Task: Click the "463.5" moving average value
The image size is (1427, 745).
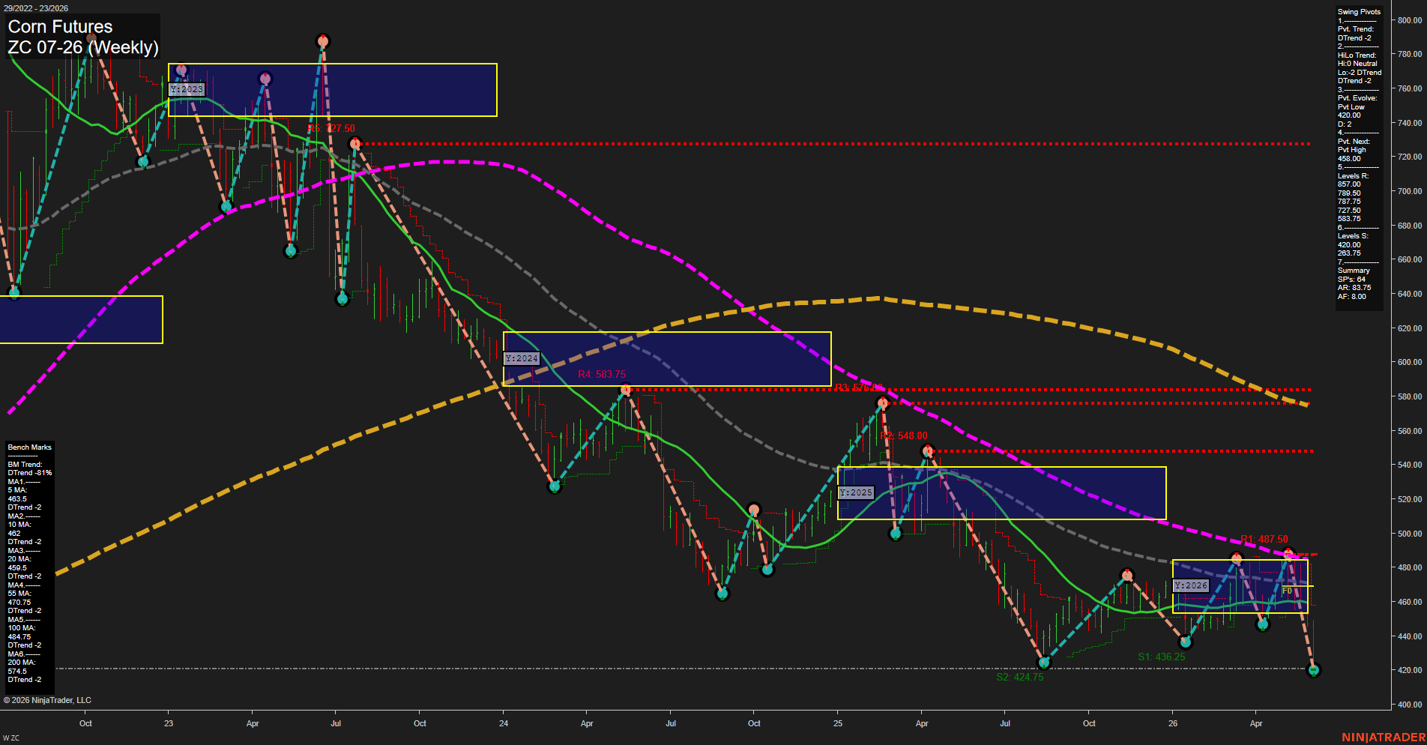Action: (x=17, y=499)
